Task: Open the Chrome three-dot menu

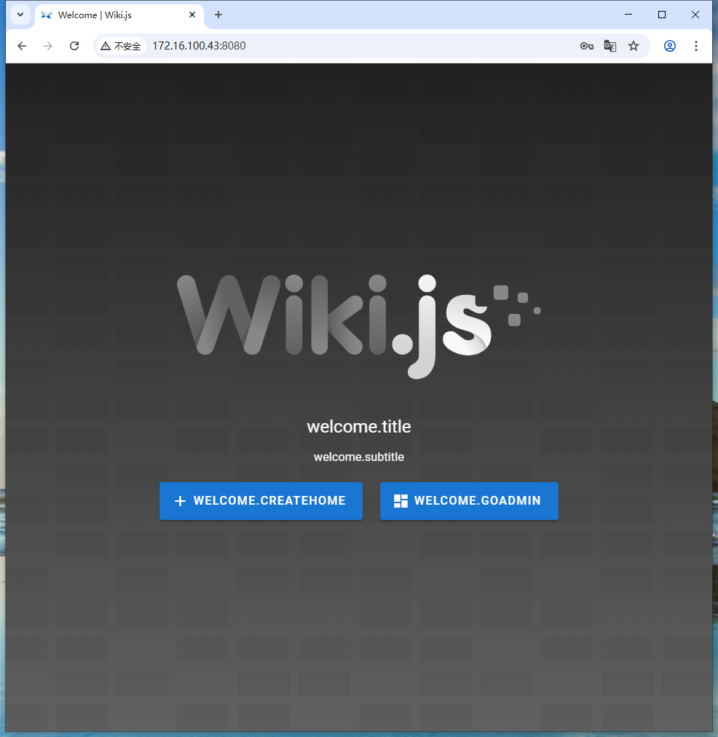Action: pos(696,45)
